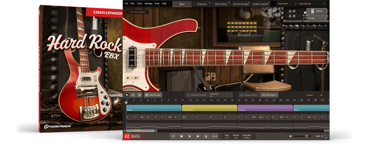The image size is (369, 150).
Task: Toggle loop playback on or off
Action: pyautogui.click(x=174, y=136)
